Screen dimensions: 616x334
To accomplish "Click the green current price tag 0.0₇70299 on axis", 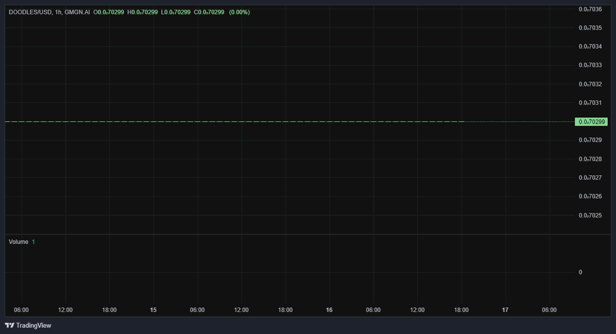I will tap(592, 122).
